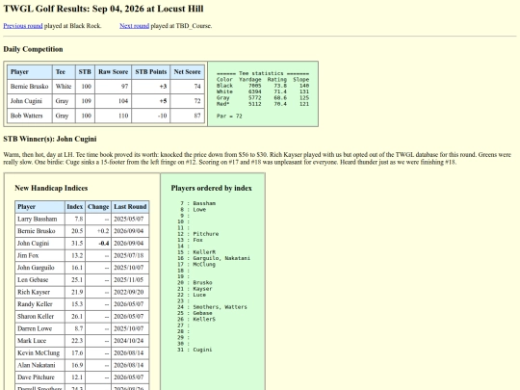Image resolution: width=520 pixels, height=390 pixels.
Task: Click the Players ordered by index heading
Action: pyautogui.click(x=212, y=188)
